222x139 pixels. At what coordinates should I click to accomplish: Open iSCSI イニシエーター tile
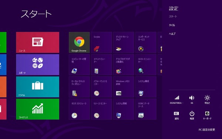click(146, 64)
